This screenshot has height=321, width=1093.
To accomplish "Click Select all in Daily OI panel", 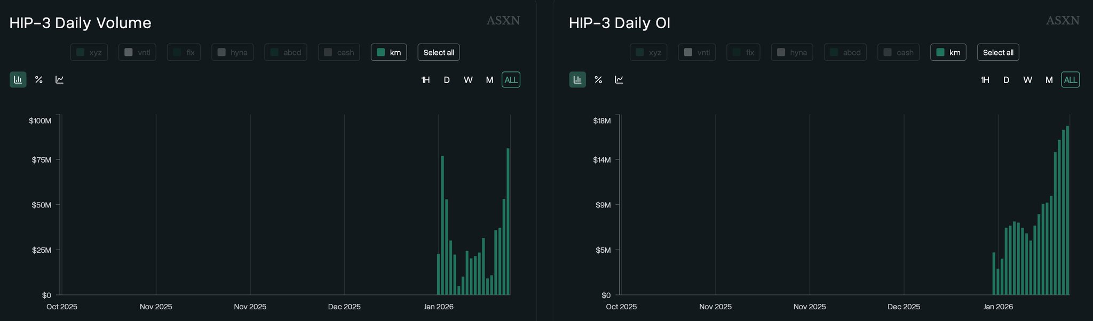I will pyautogui.click(x=997, y=52).
